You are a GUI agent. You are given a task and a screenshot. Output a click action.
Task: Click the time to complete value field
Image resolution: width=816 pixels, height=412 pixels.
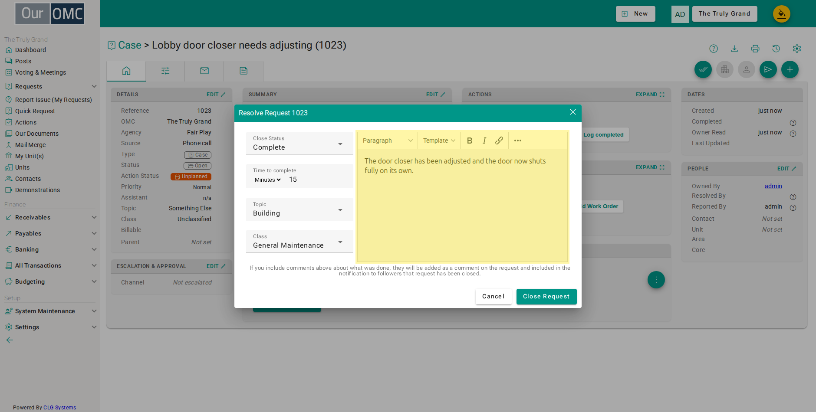319,180
